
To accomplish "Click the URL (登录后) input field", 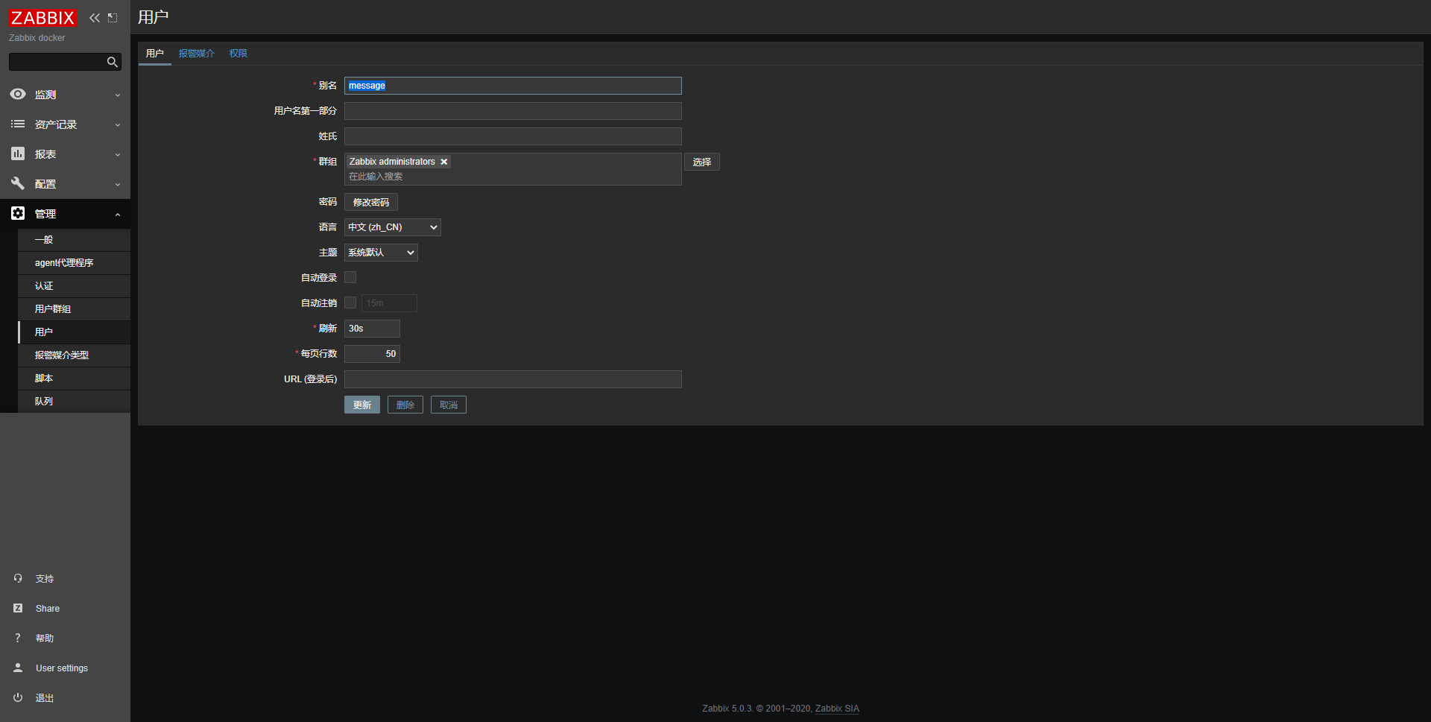I will 513,379.
